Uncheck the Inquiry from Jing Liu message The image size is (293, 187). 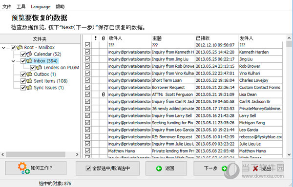click(x=87, y=59)
